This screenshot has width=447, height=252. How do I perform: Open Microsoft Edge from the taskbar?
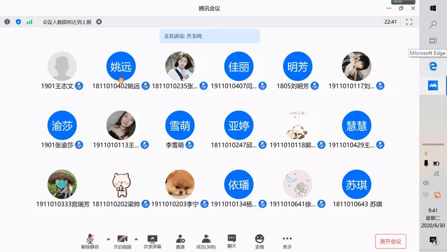433,66
